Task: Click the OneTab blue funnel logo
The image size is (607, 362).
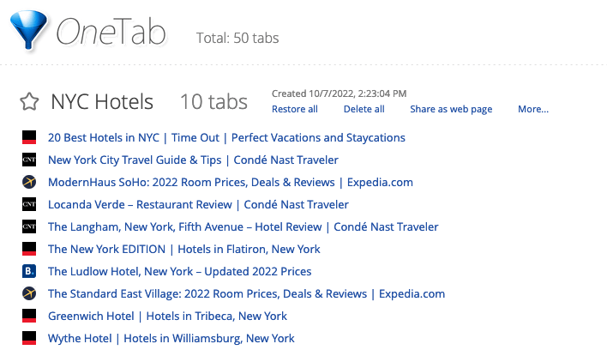Action: pyautogui.click(x=28, y=30)
